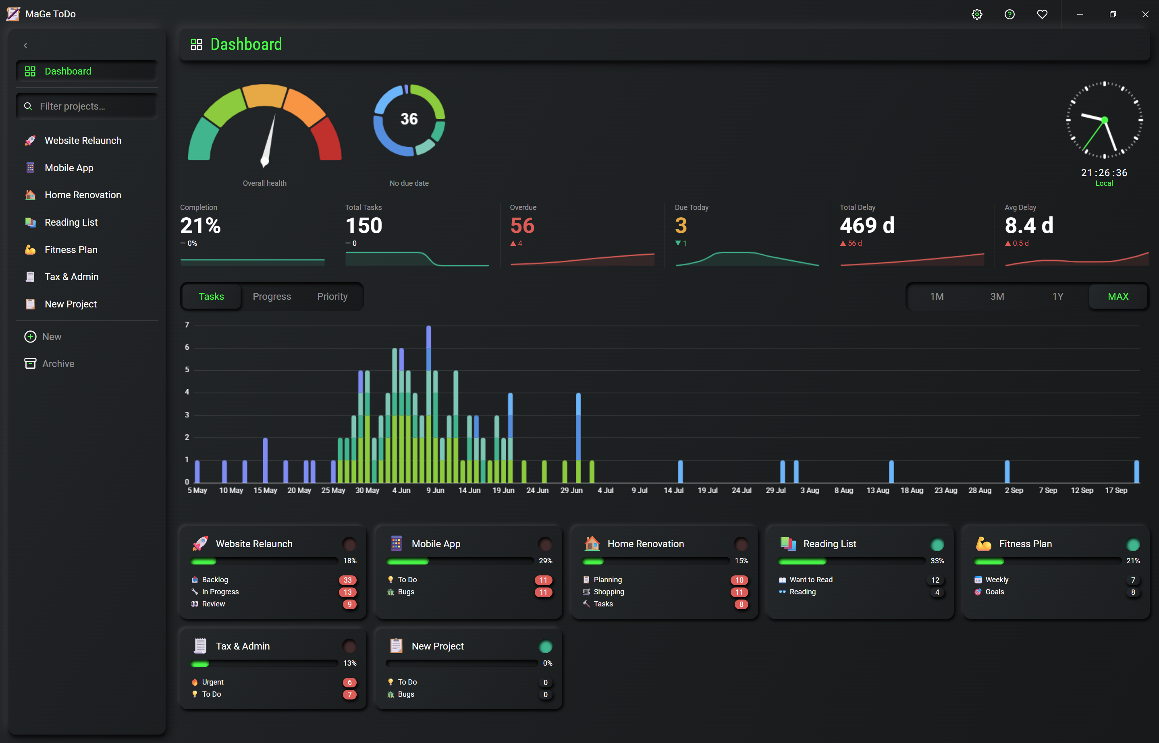Open the Home Renovation card title
Viewport: 1159px width, 743px height.
[x=646, y=544]
